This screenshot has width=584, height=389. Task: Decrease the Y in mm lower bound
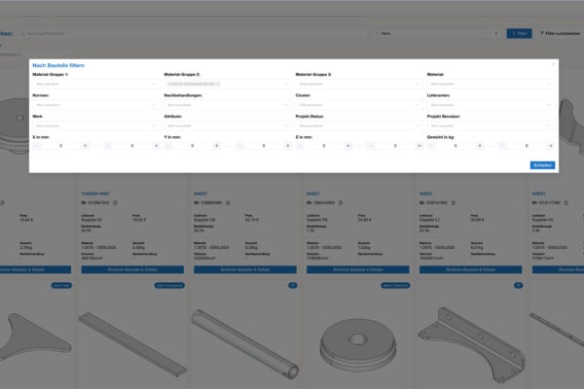coord(168,146)
